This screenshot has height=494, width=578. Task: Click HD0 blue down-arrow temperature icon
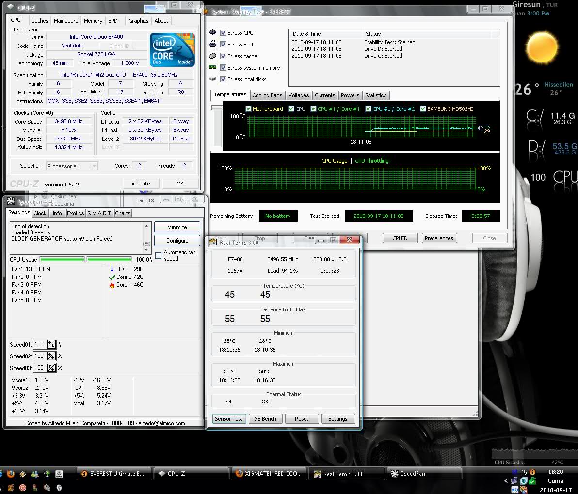pyautogui.click(x=112, y=269)
